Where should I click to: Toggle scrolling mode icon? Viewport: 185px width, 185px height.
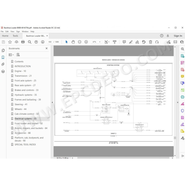coord(114,42)
